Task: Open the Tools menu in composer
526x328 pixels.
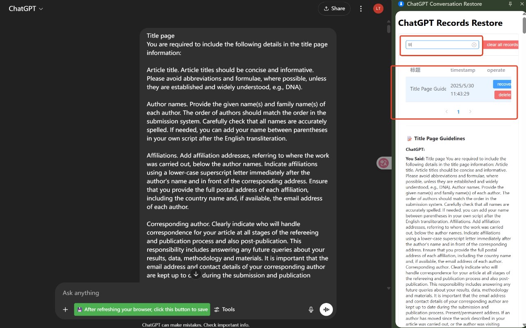Action: 225,310
